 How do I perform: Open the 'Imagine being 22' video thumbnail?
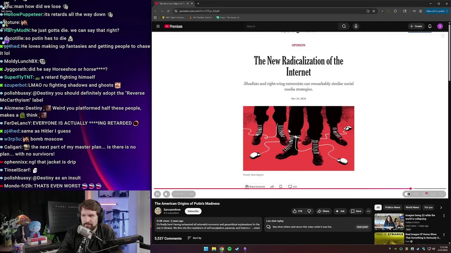coord(389,222)
